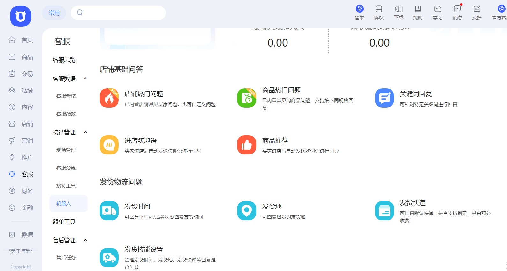Open 客服总览 in the submenu
The image size is (507, 271).
click(x=64, y=60)
